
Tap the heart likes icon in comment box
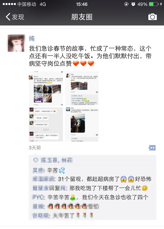[36, 160]
